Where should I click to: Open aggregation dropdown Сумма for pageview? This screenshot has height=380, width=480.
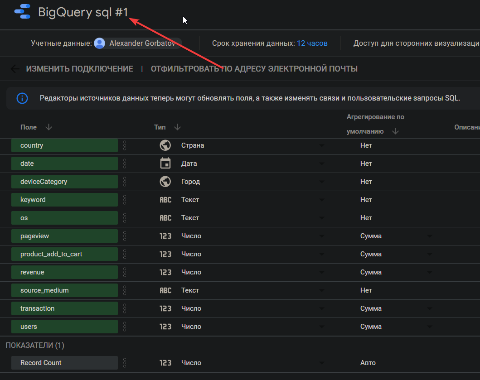tap(396, 236)
